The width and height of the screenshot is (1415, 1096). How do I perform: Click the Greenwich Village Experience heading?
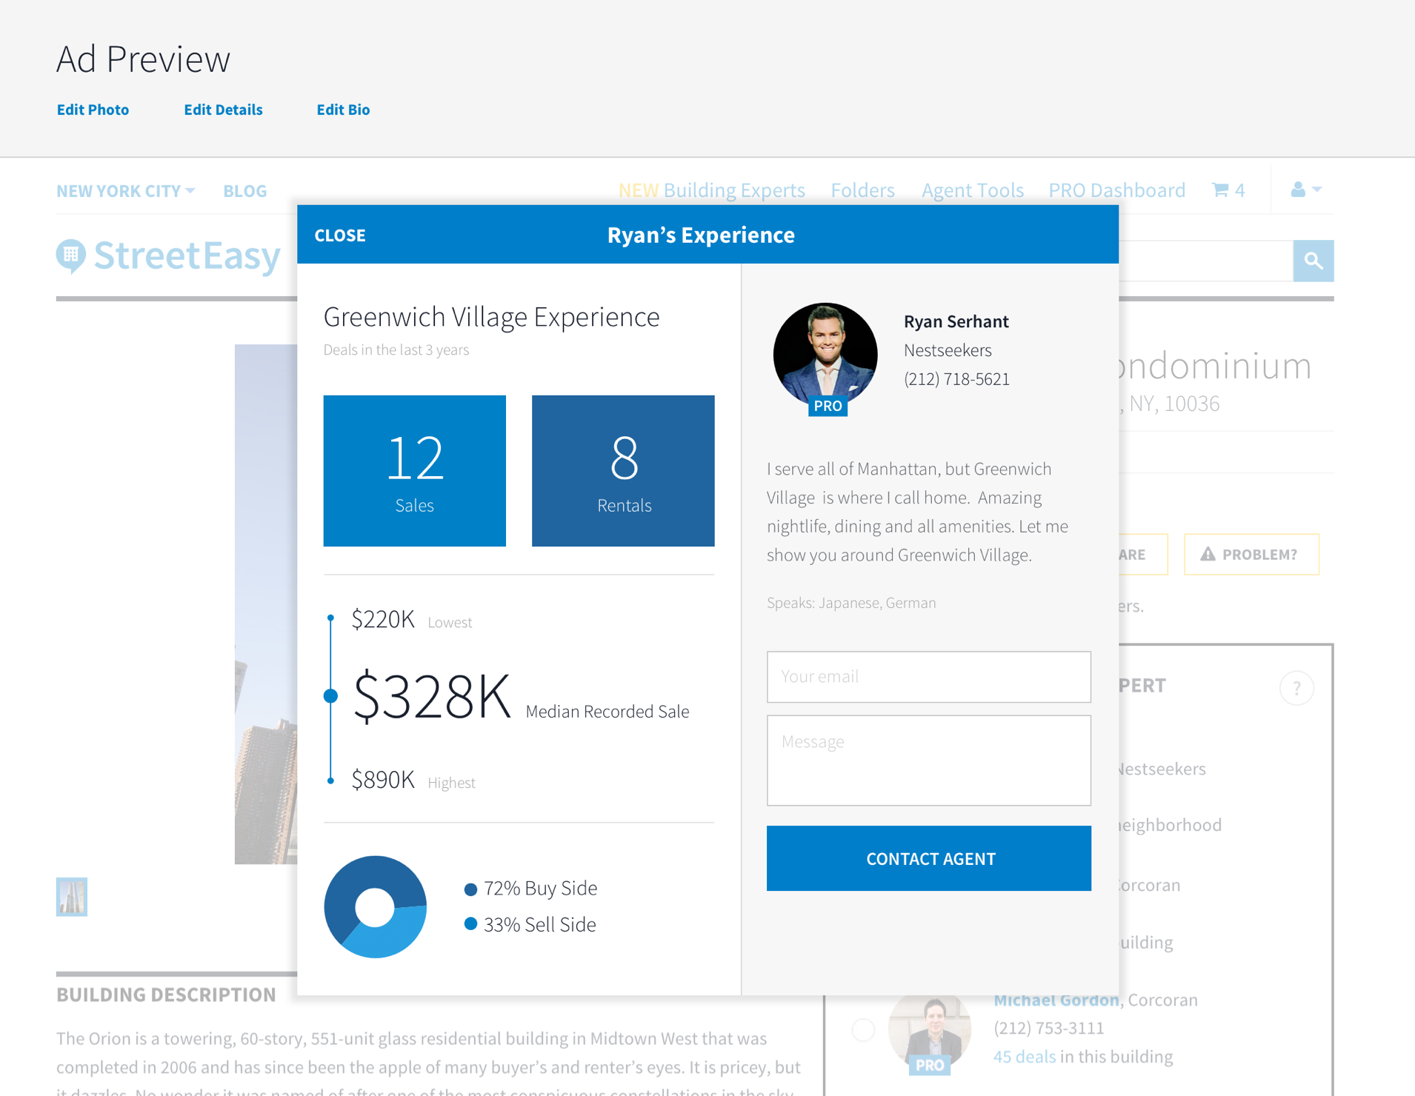pos(491,318)
